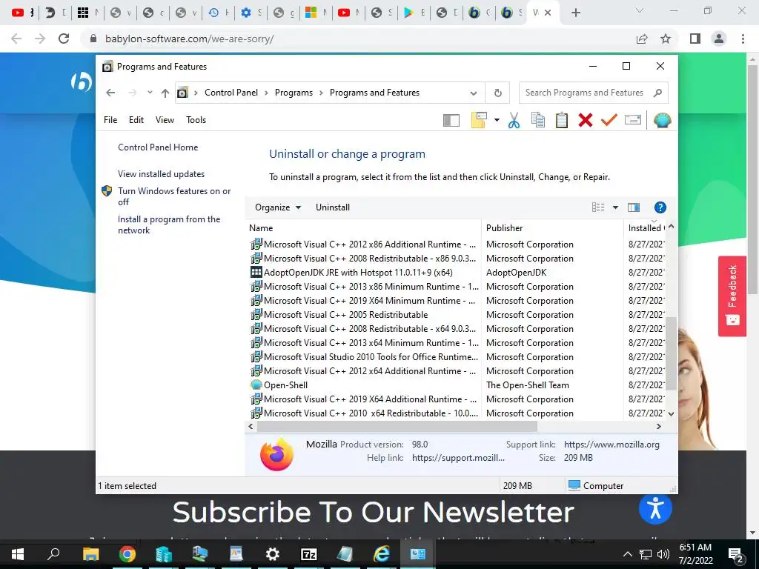Open Turn Windows features on or off

(174, 196)
